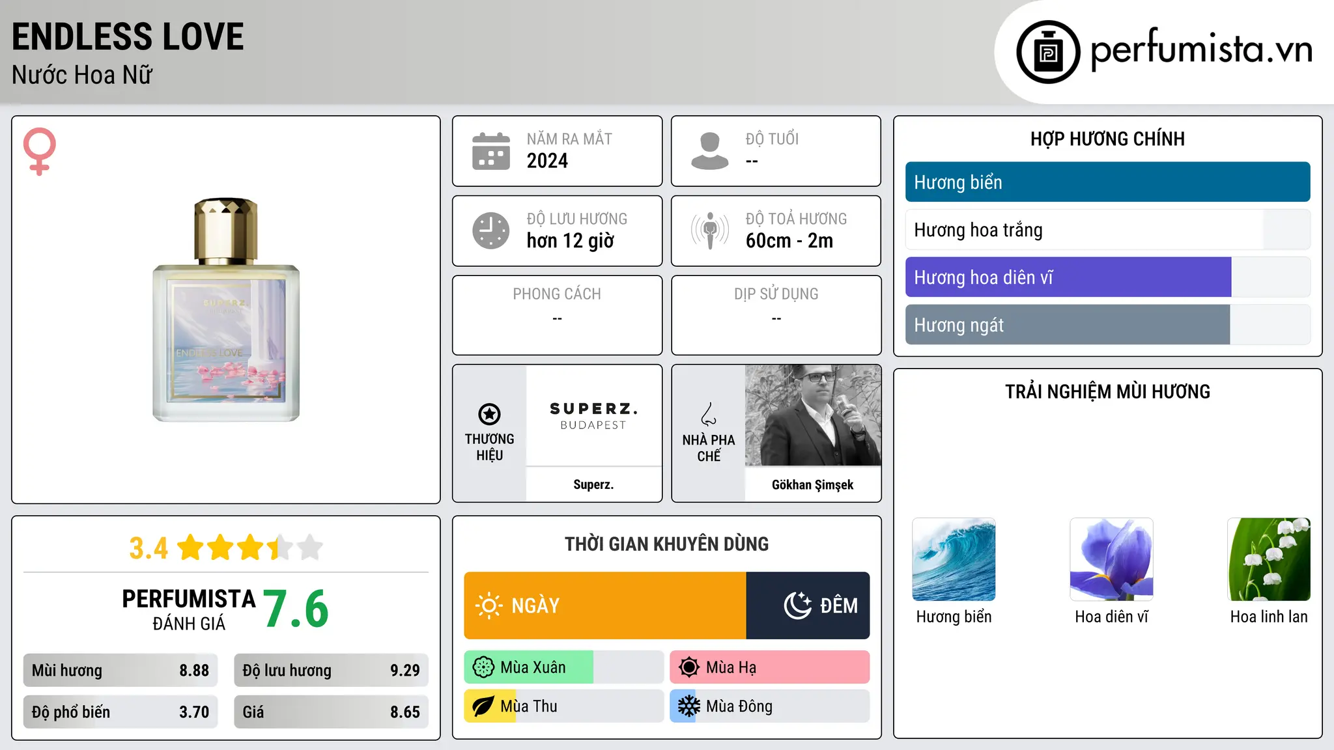Click the TRẢI NGHIỆM MÙI HƯƠNG heading
This screenshot has height=750, width=1334.
click(x=1107, y=391)
